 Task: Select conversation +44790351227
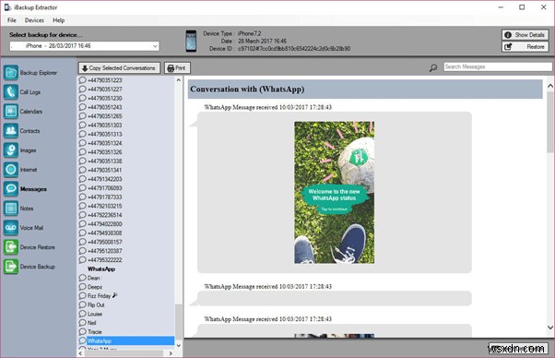point(105,89)
